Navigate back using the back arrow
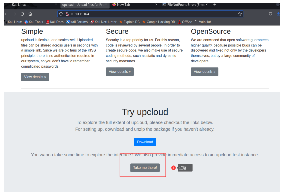Viewport: 281px width, 193px height. coord(5,14)
